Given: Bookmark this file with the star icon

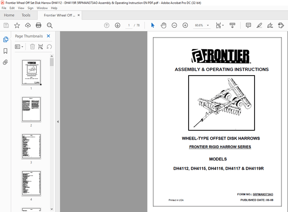Looking at the screenshot, I should 17,25.
